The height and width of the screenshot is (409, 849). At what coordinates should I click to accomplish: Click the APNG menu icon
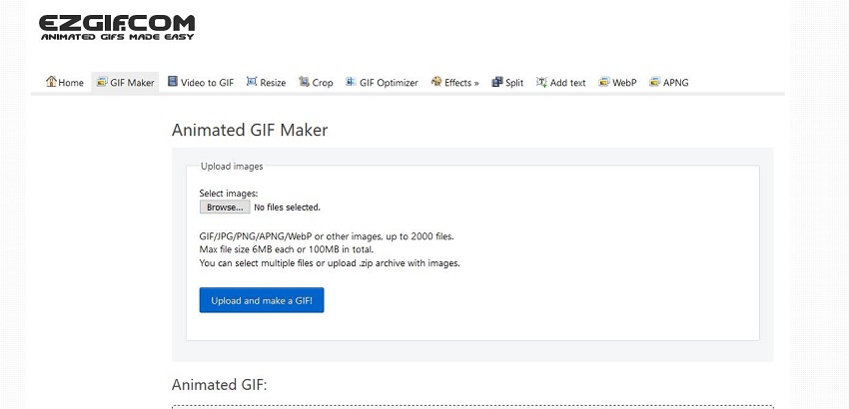654,82
